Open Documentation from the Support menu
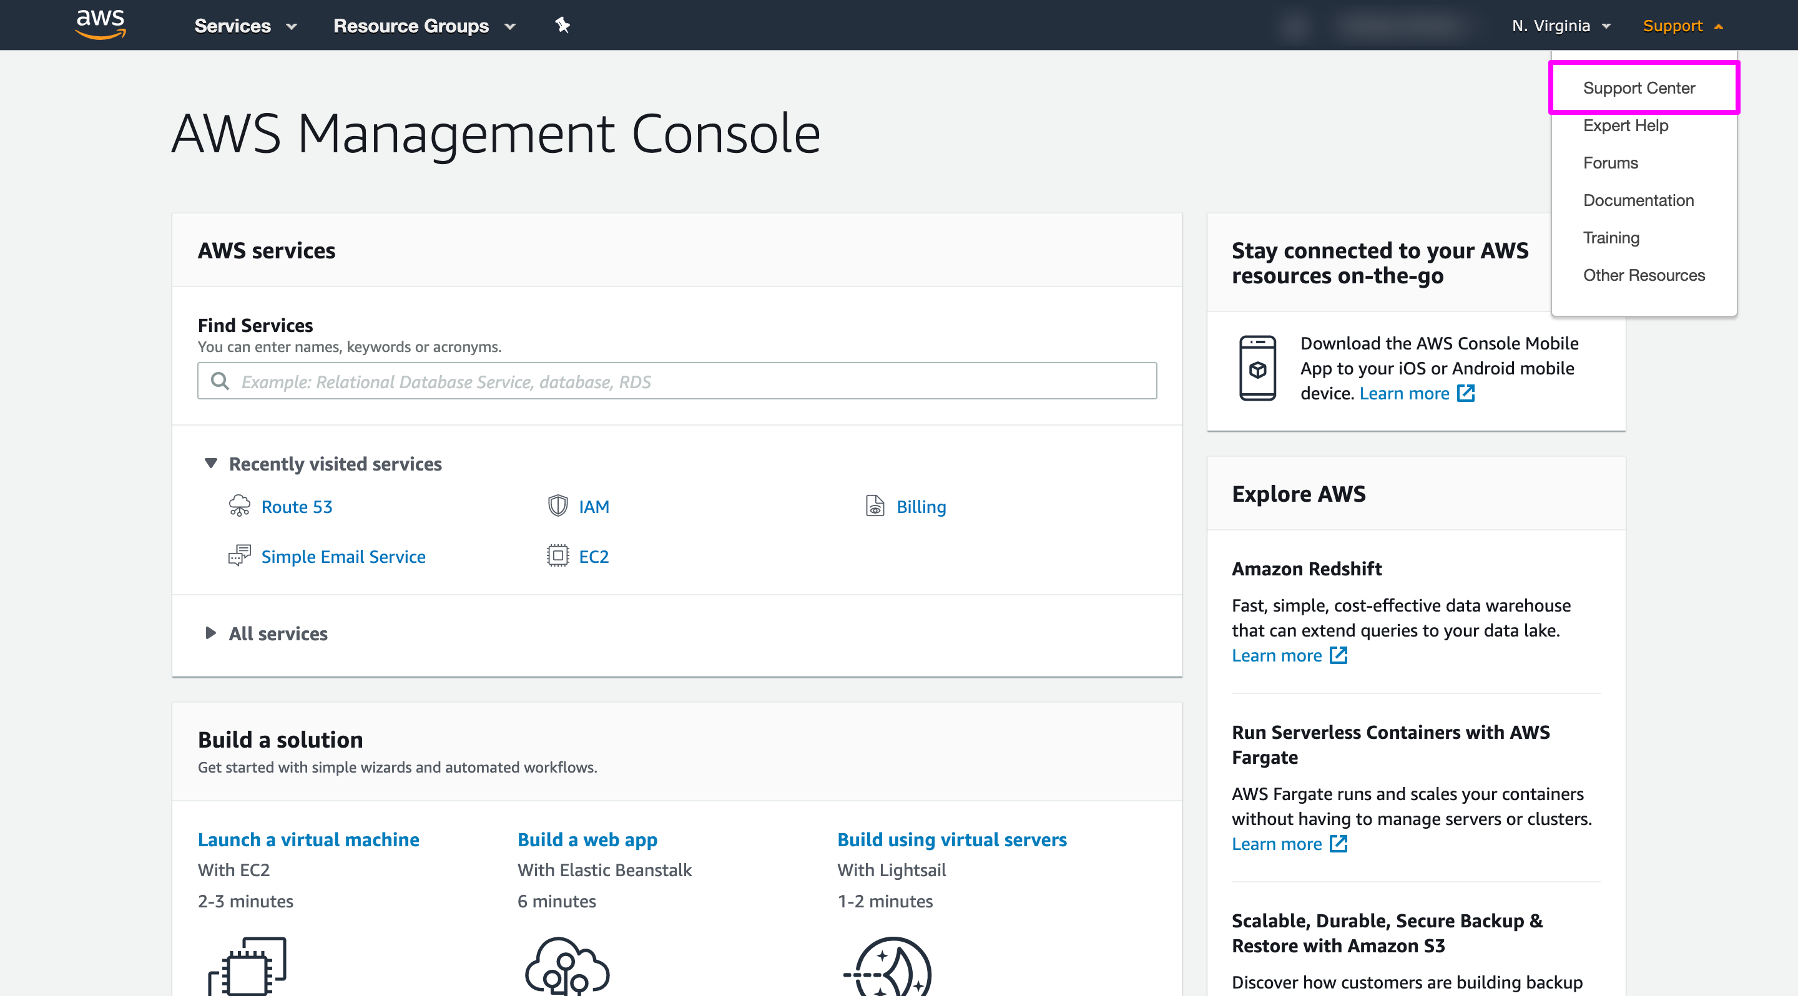 pyautogui.click(x=1638, y=200)
